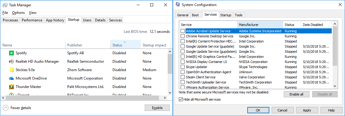Sort services by Service column header

(208, 25)
